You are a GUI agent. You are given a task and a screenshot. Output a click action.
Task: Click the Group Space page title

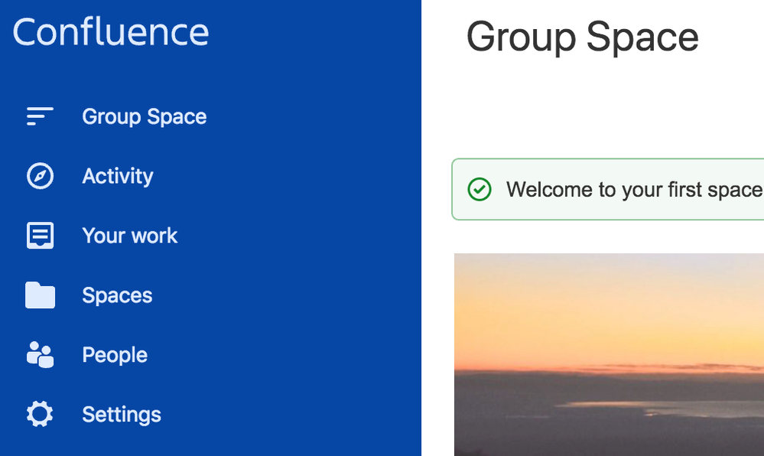(582, 37)
